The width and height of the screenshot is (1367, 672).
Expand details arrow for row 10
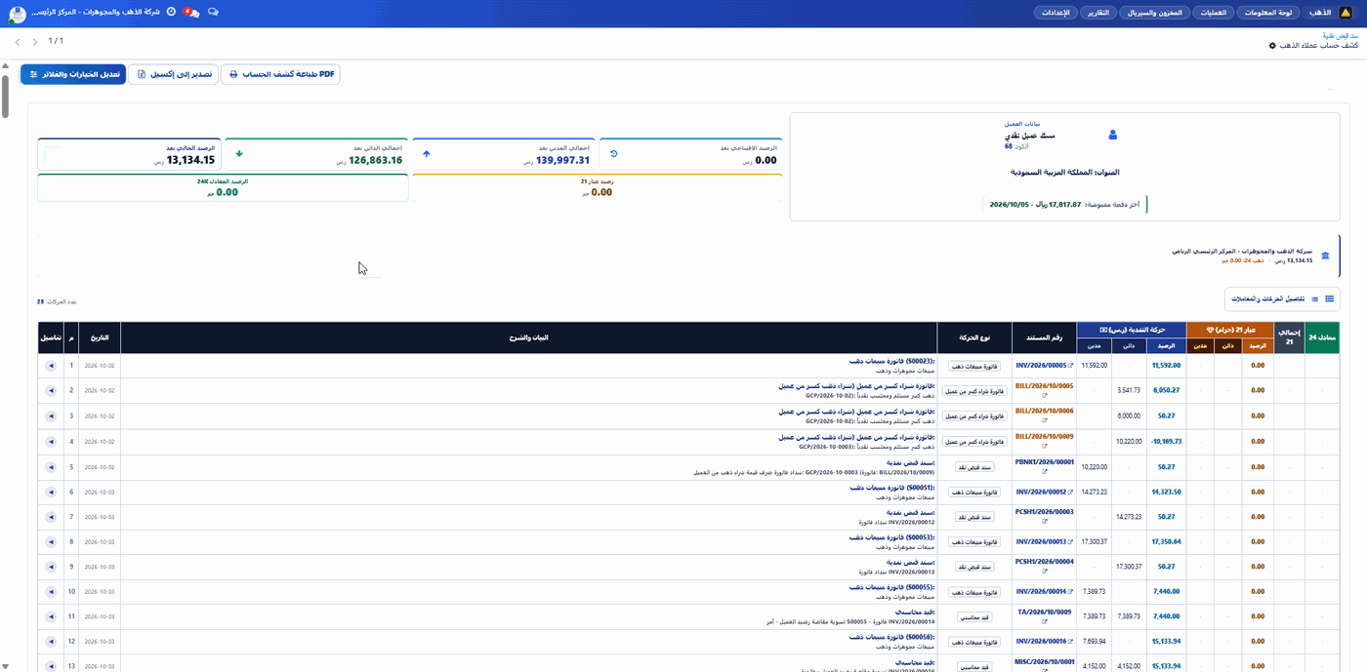(x=51, y=592)
